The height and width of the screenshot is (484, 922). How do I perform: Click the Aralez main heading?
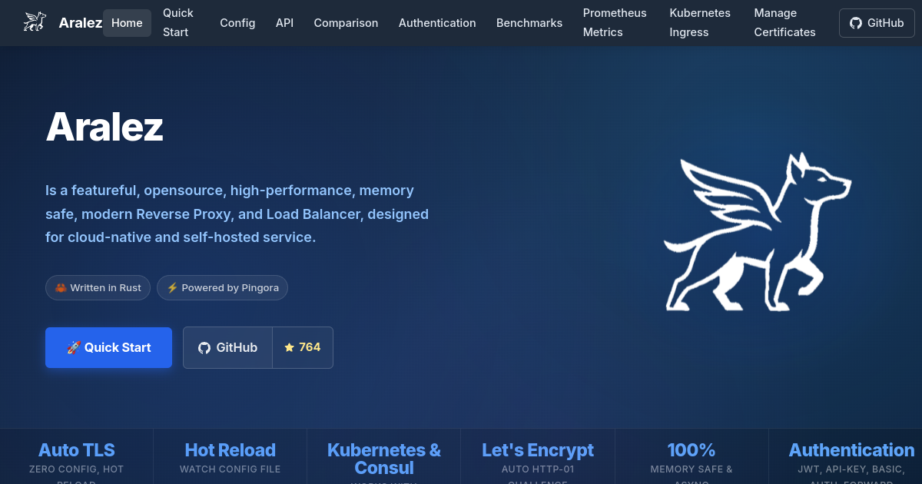[x=104, y=127]
